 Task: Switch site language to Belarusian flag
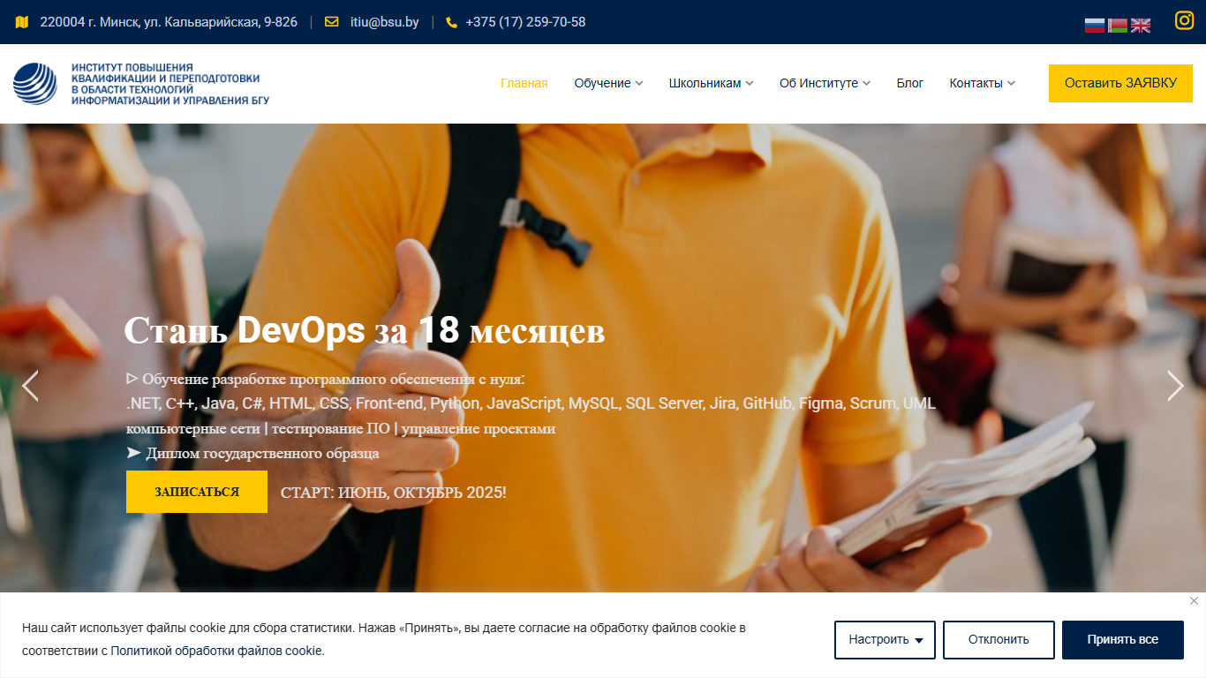pyautogui.click(x=1118, y=26)
